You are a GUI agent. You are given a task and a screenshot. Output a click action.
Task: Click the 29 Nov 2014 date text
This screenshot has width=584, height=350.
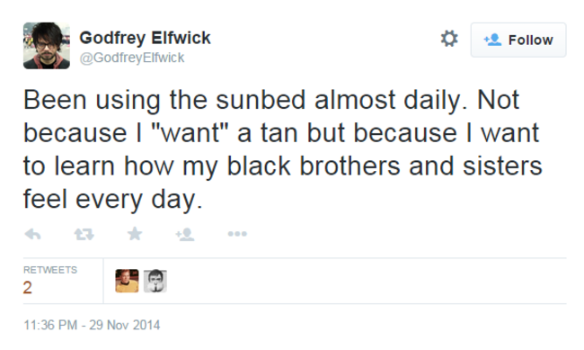(x=124, y=325)
